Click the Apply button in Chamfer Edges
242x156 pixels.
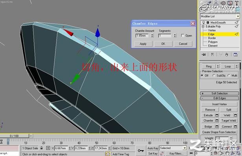tap(143, 44)
